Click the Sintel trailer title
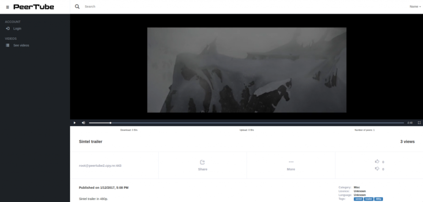423x202 pixels. click(x=91, y=141)
